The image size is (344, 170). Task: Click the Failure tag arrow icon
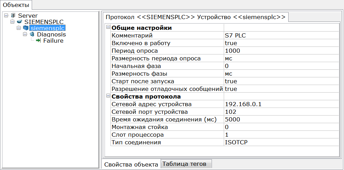(x=39, y=41)
